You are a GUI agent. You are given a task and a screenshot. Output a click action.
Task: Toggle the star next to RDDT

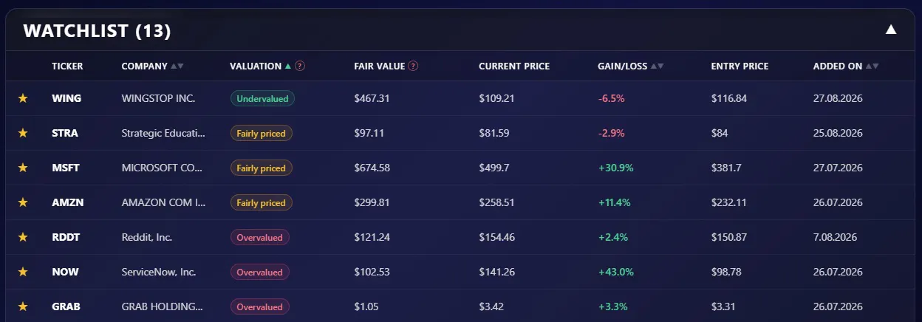click(23, 237)
